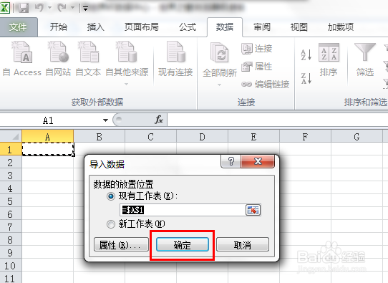388x283 pixels.
Task: Open the 加载项 tab
Action: pyautogui.click(x=341, y=27)
